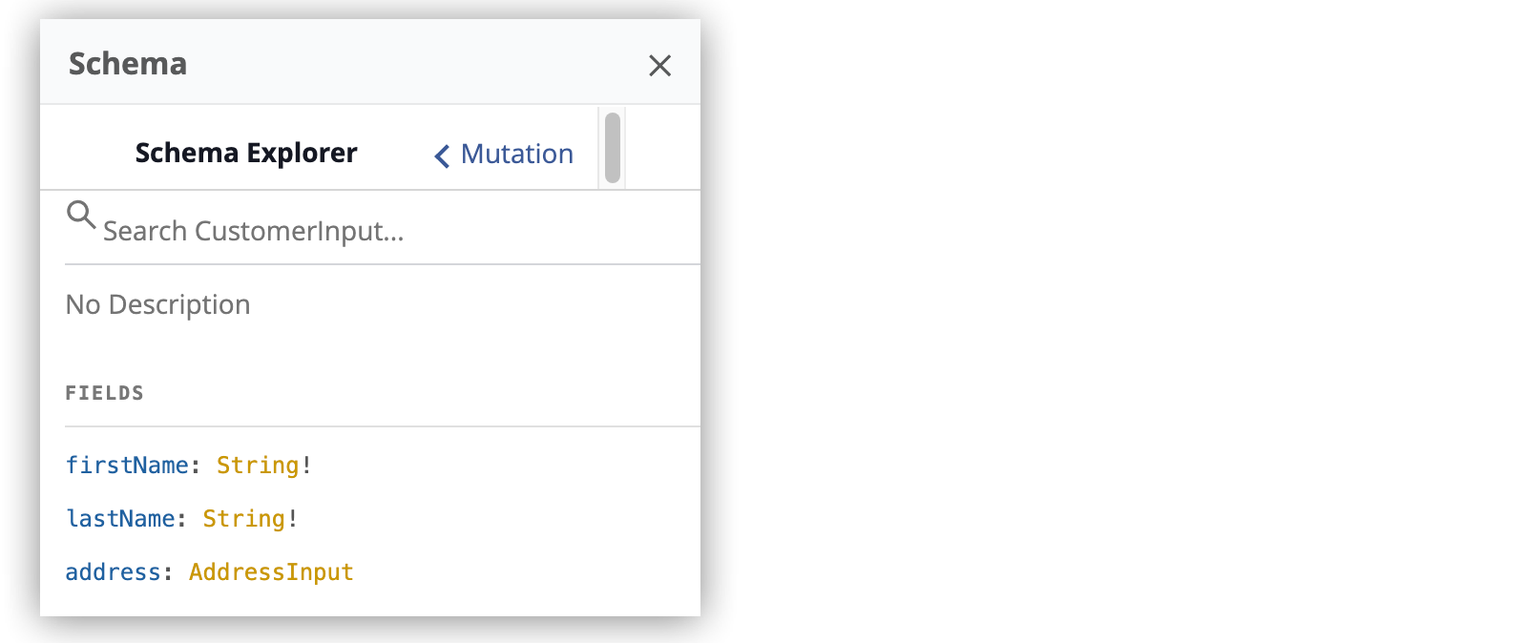Click the firstName field name
Viewport: 1525px width, 643px height.
(127, 465)
